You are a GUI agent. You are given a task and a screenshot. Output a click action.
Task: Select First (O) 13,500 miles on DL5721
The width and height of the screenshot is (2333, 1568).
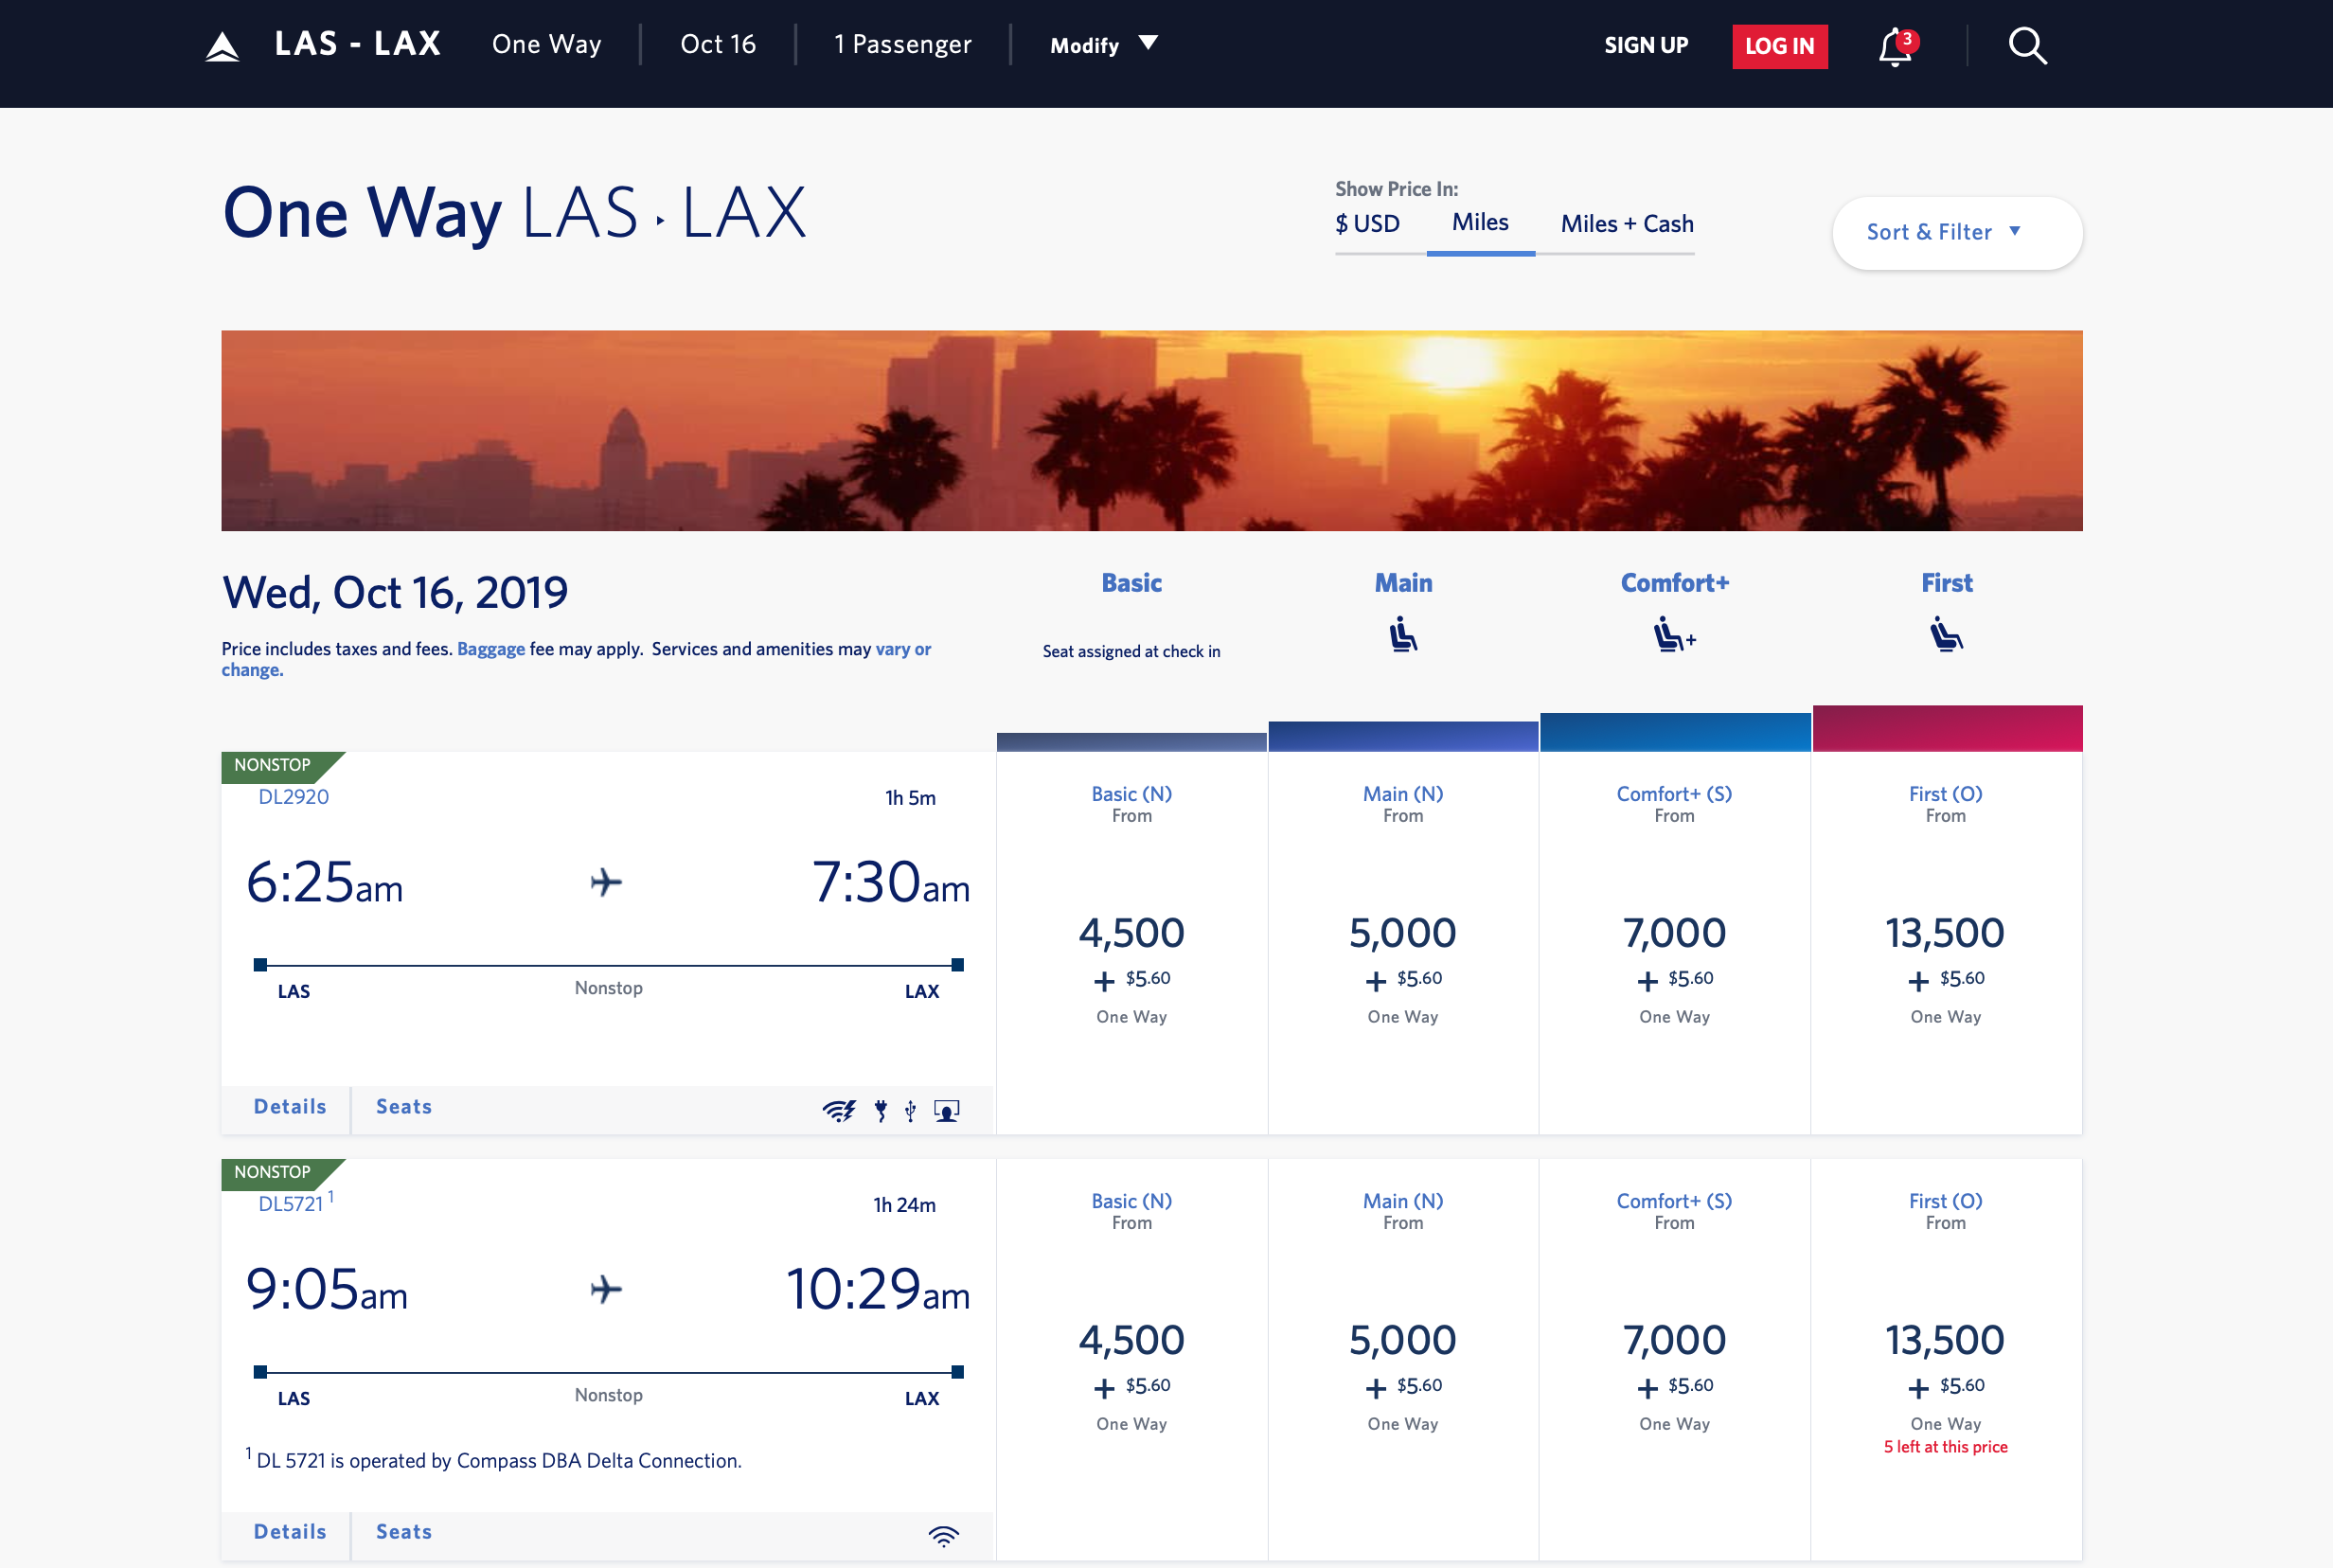pos(1946,1359)
